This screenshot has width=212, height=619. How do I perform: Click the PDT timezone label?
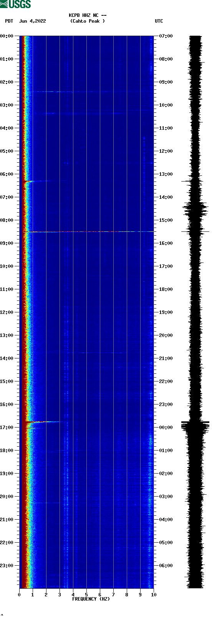pos(9,21)
